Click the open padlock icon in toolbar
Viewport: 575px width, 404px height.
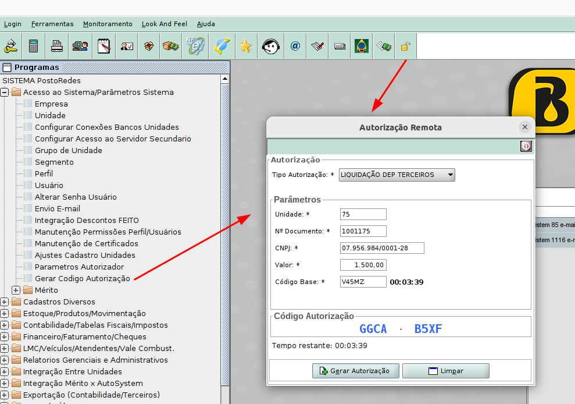405,46
